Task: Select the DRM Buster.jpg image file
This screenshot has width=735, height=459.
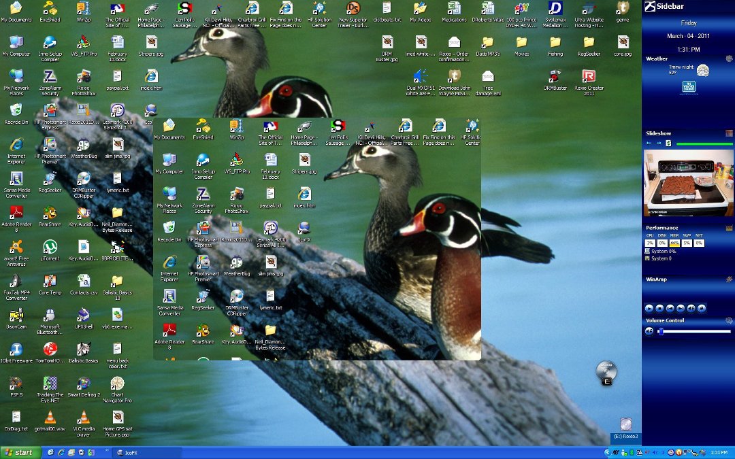Action: point(387,43)
